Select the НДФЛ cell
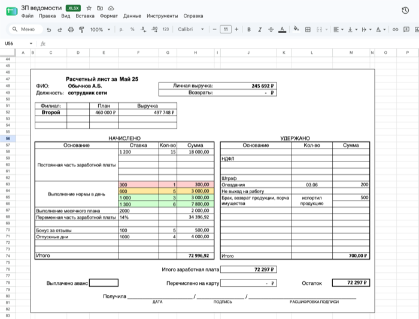The image size is (419, 319). point(256,159)
